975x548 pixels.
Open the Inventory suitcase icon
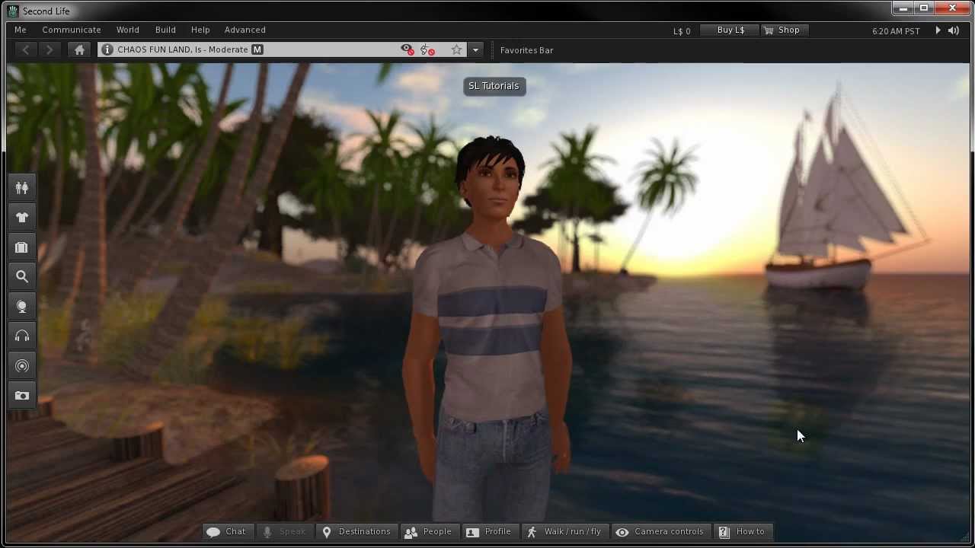pyautogui.click(x=21, y=247)
